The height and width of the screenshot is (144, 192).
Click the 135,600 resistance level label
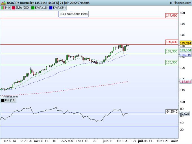pos(172,42)
